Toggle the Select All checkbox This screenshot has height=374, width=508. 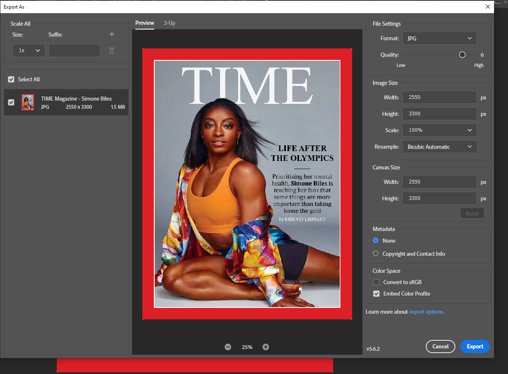(x=11, y=79)
